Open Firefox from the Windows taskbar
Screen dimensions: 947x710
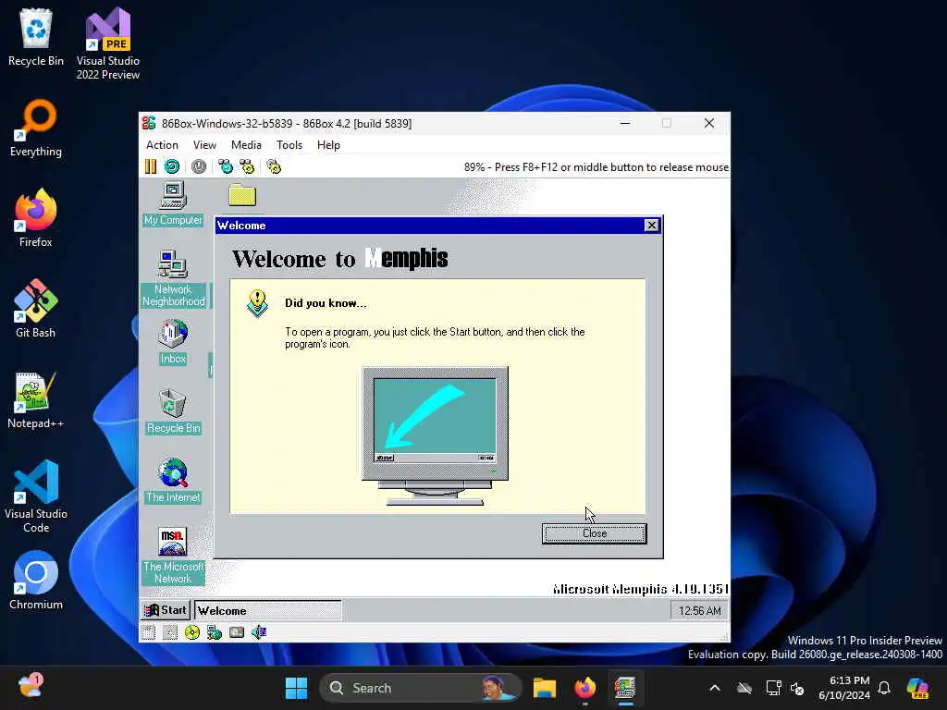[x=584, y=688]
